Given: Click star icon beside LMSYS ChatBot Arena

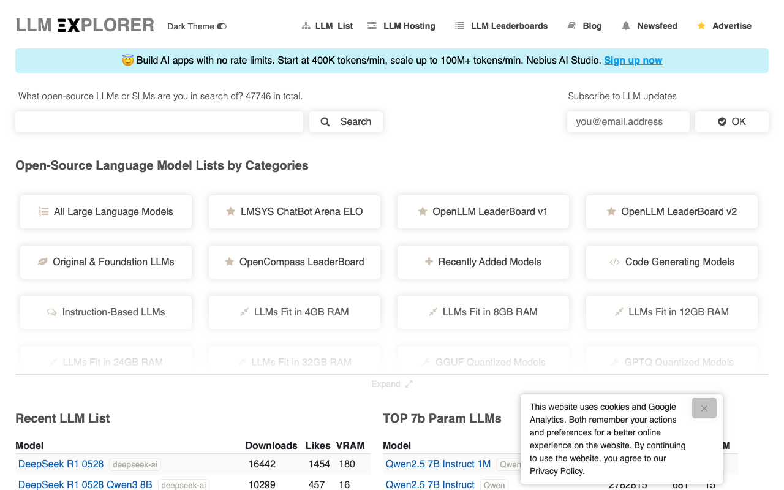Looking at the screenshot, I should tap(231, 211).
